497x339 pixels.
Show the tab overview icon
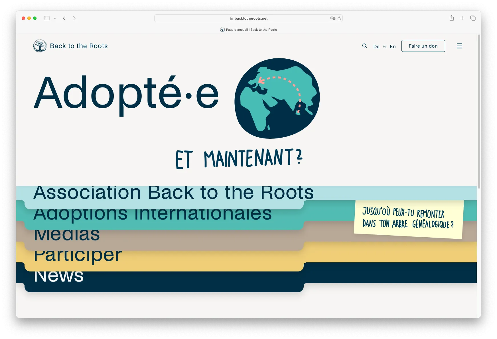click(x=473, y=18)
